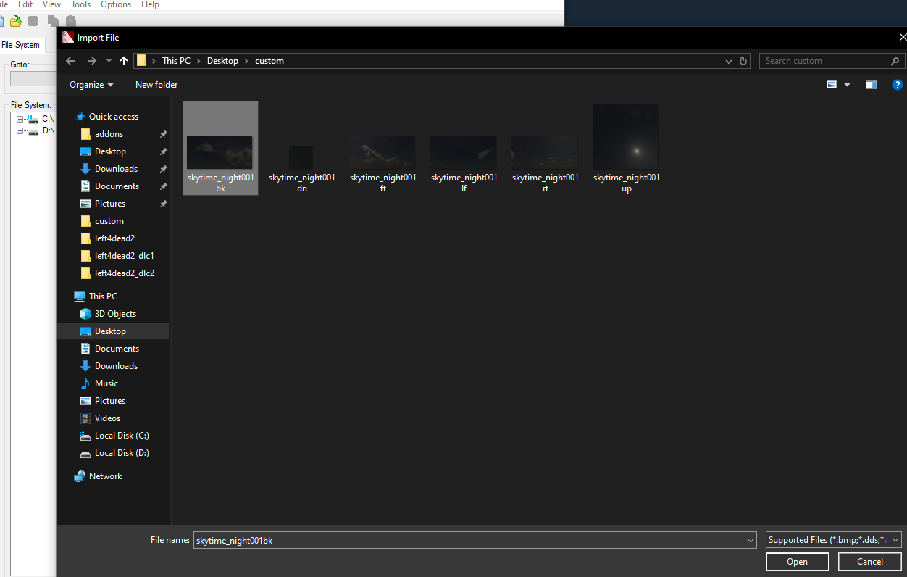
Task: Click the magnifier icon in search box
Action: (x=895, y=61)
